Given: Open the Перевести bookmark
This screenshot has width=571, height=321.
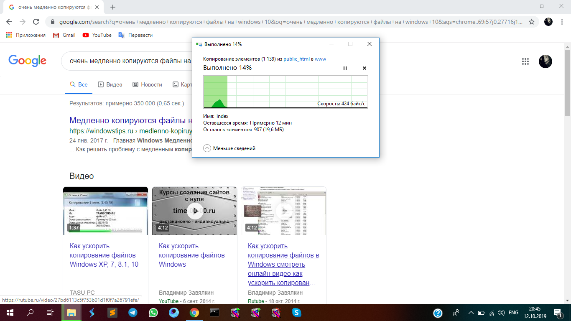Looking at the screenshot, I should coord(135,35).
